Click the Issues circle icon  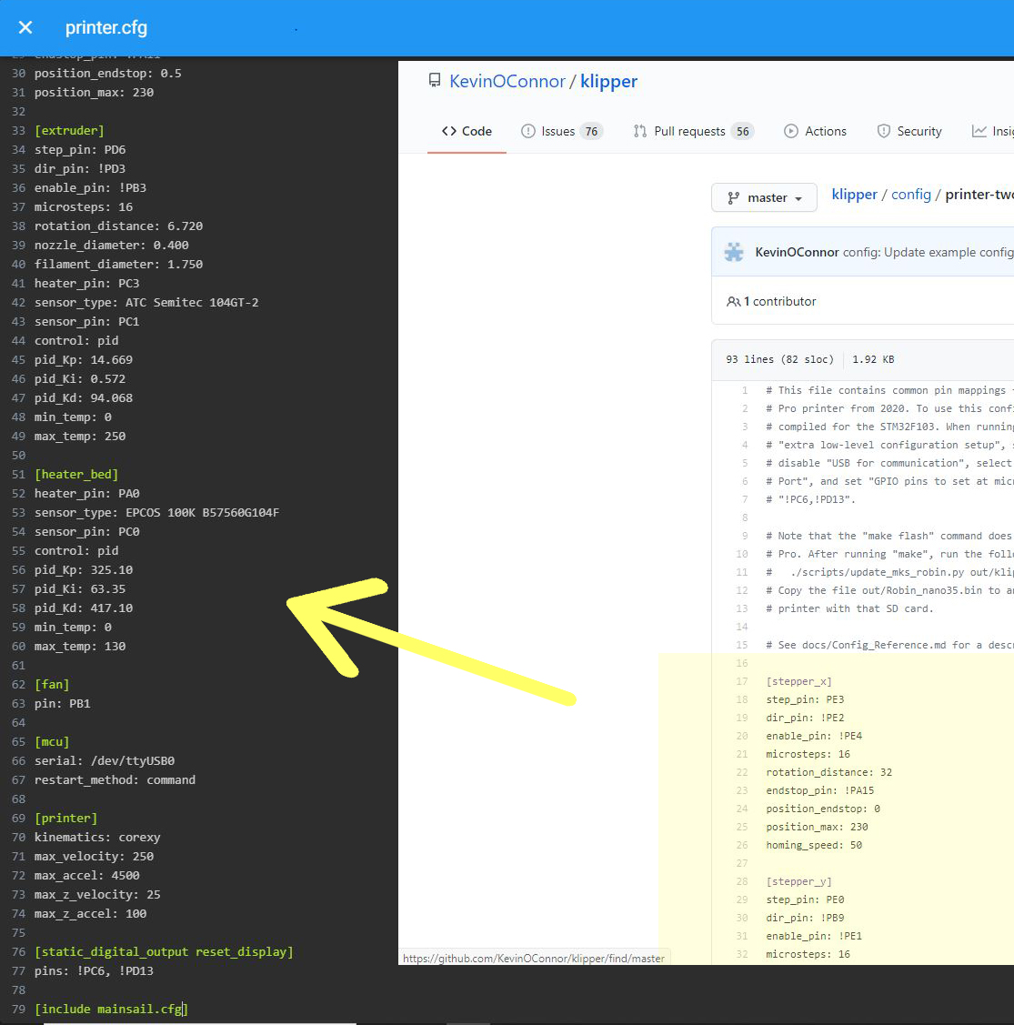pyautogui.click(x=527, y=131)
